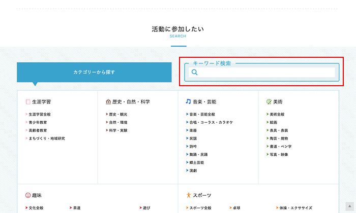The height and width of the screenshot is (213, 356).
Task: Click the スポーツ category heading
Action: (202, 195)
